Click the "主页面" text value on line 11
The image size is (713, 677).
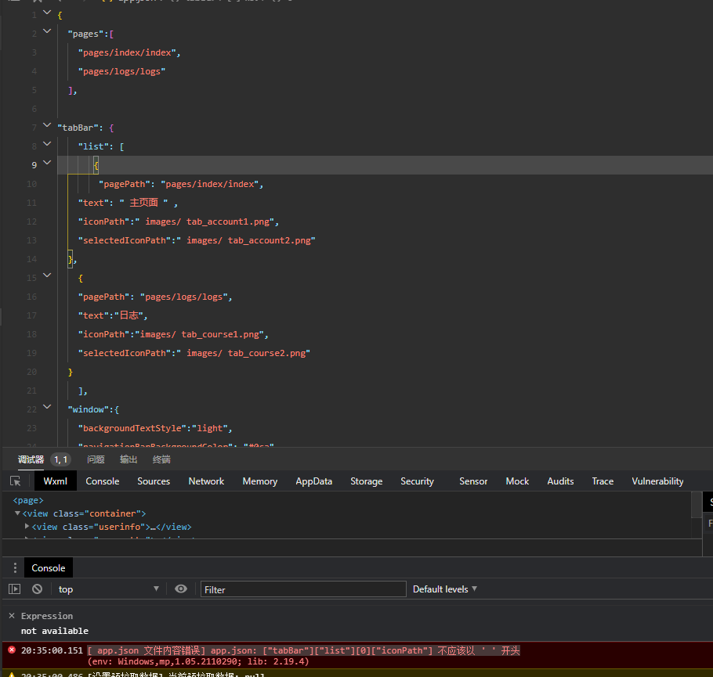pyautogui.click(x=143, y=203)
